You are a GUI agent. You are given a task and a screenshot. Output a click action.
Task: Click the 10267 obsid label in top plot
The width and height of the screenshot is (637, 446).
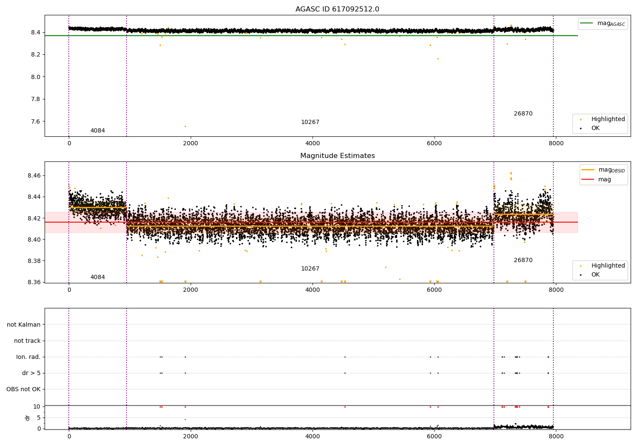point(310,122)
